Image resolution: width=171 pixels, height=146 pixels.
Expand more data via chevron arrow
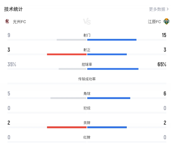pos(168,9)
